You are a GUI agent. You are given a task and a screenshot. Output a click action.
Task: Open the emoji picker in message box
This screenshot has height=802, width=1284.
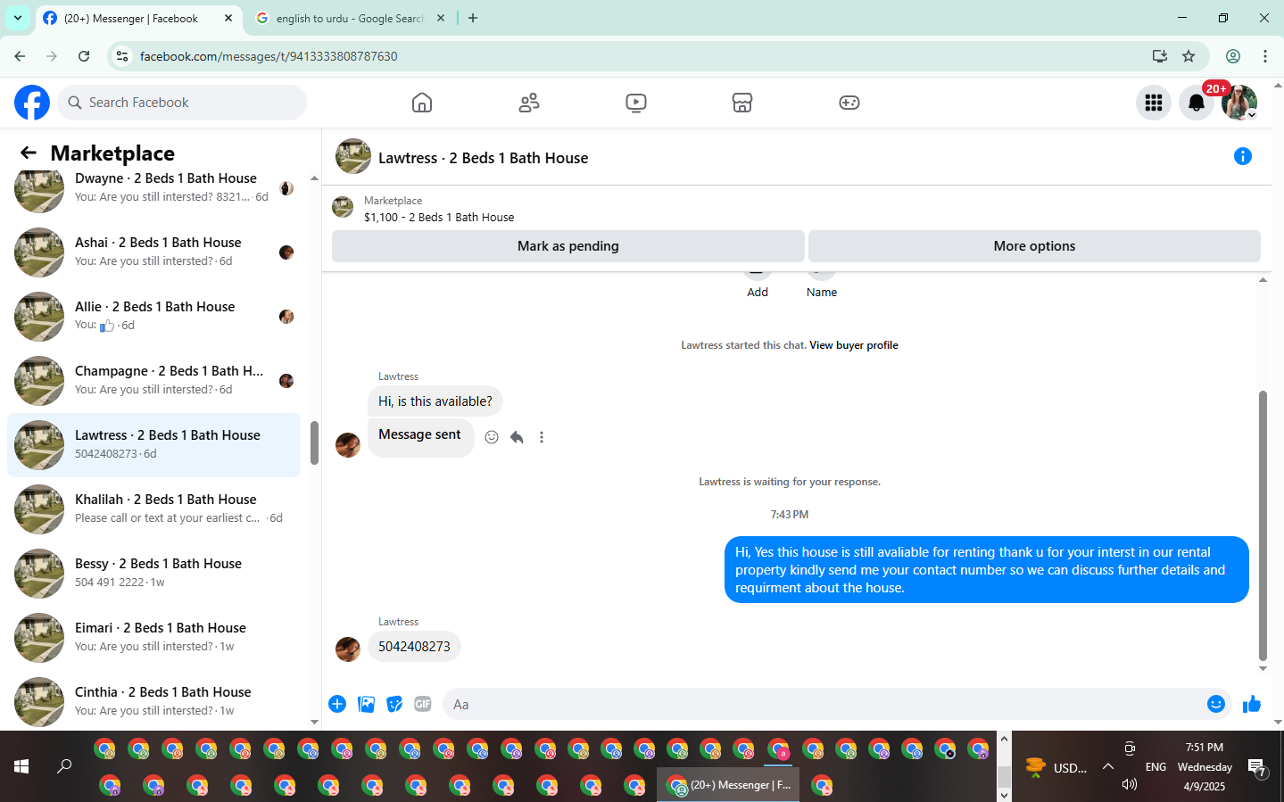pos(1216,704)
